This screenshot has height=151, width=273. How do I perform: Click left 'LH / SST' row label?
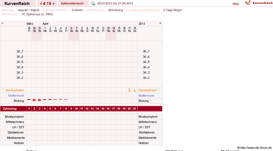coord(18,127)
